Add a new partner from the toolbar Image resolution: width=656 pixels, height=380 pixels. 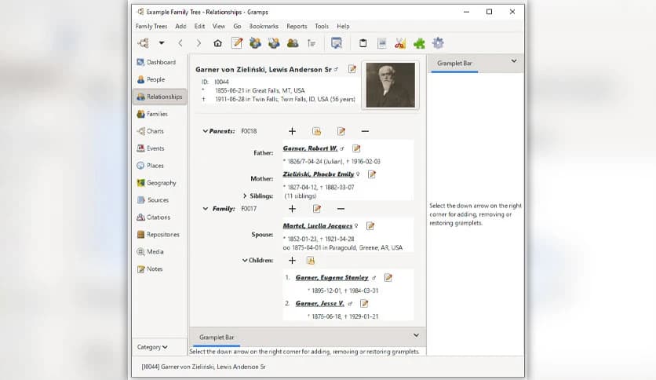pyautogui.click(x=293, y=42)
